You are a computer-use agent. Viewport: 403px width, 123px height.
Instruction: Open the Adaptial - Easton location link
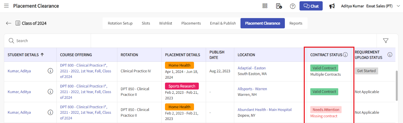(251, 68)
